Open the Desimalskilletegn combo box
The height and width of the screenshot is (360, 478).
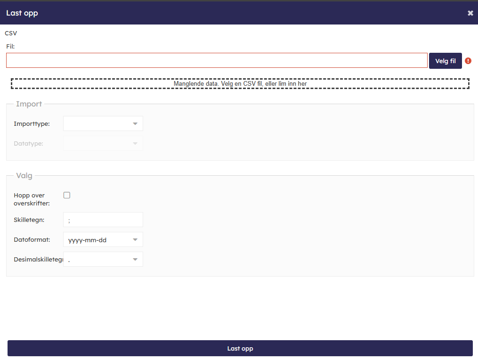pos(98,260)
